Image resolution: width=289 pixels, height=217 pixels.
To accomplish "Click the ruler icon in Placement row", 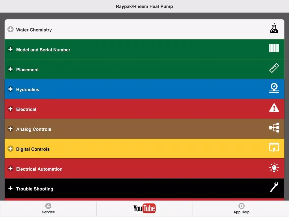I will pyautogui.click(x=274, y=68).
